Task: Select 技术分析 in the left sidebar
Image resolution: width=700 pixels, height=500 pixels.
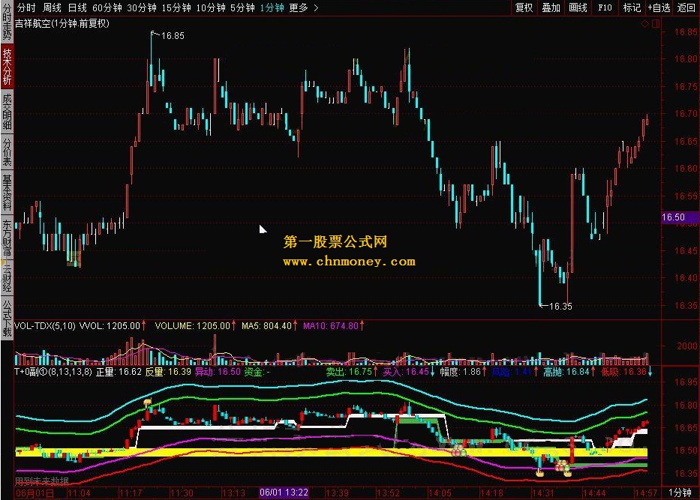Action: (7, 66)
